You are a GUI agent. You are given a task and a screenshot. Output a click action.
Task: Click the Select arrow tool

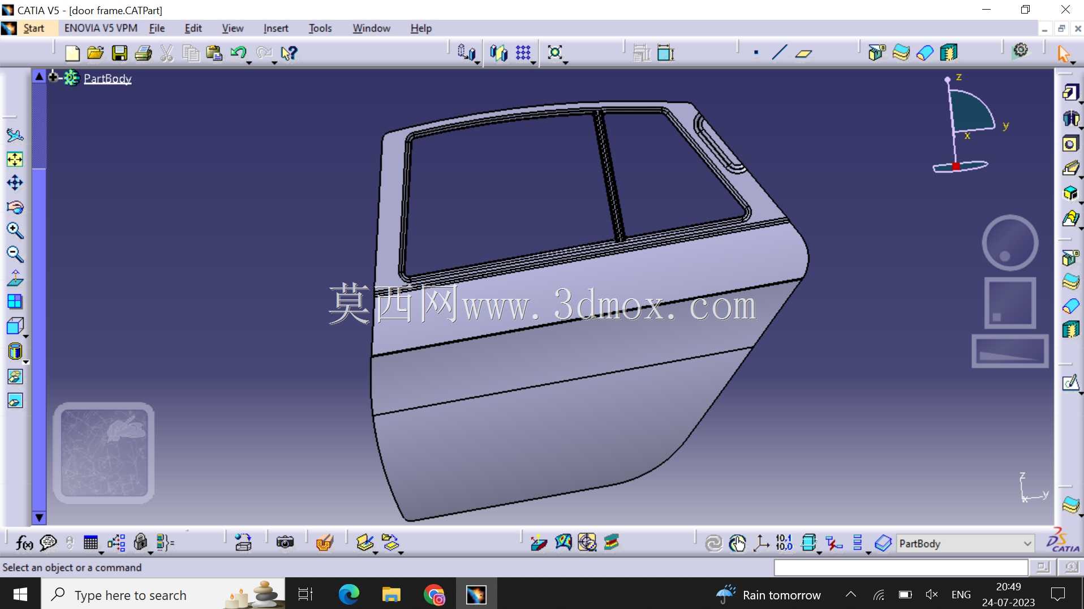coord(1064,54)
